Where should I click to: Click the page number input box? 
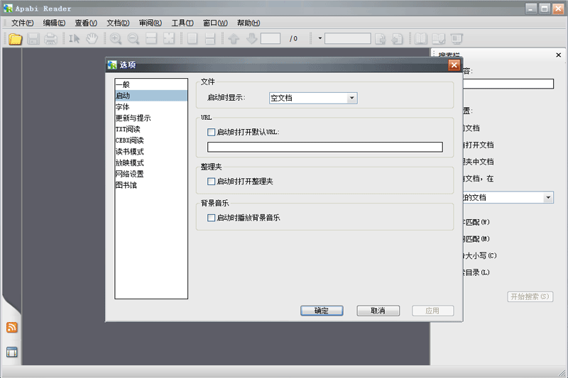271,38
